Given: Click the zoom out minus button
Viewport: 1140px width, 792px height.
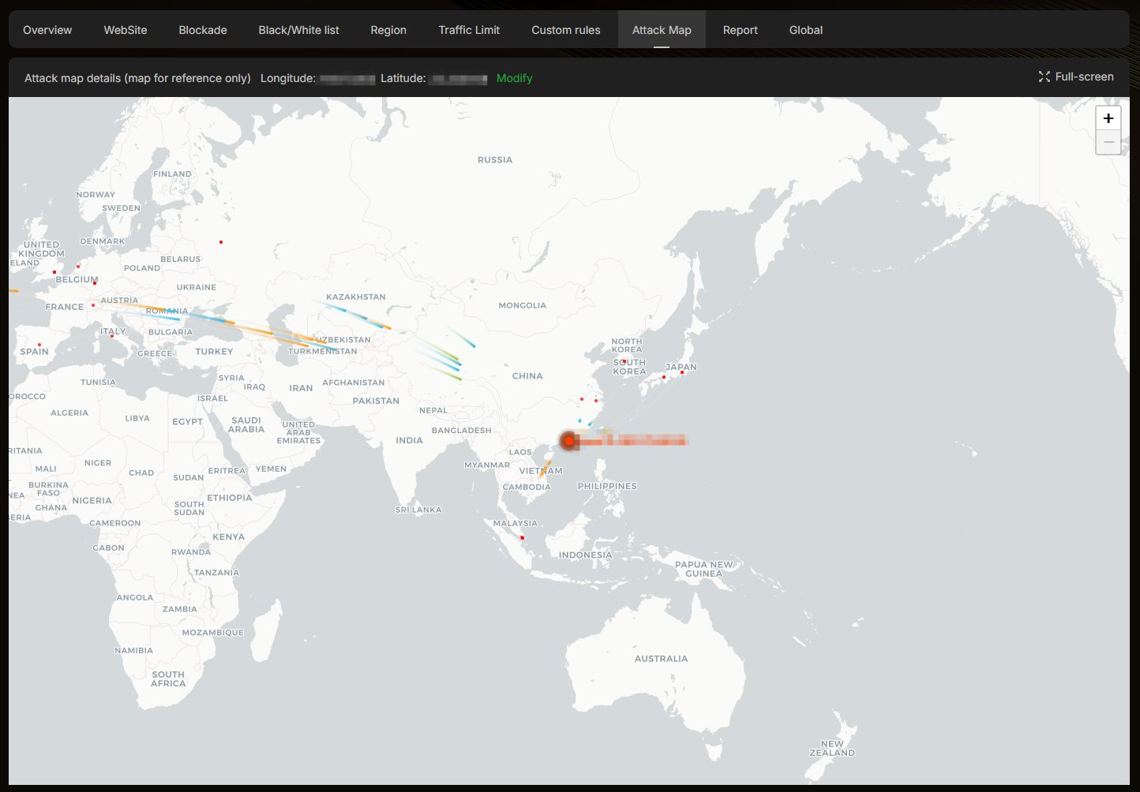Looking at the screenshot, I should coord(1108,142).
